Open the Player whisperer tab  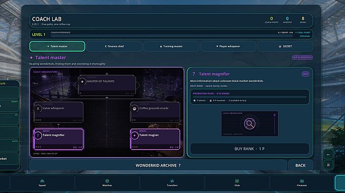[x=228, y=46]
